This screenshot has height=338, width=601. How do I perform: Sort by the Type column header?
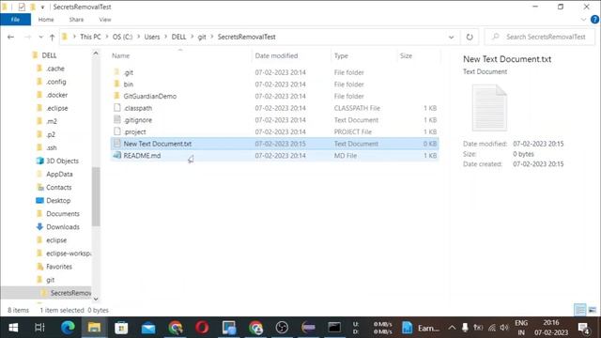click(341, 55)
